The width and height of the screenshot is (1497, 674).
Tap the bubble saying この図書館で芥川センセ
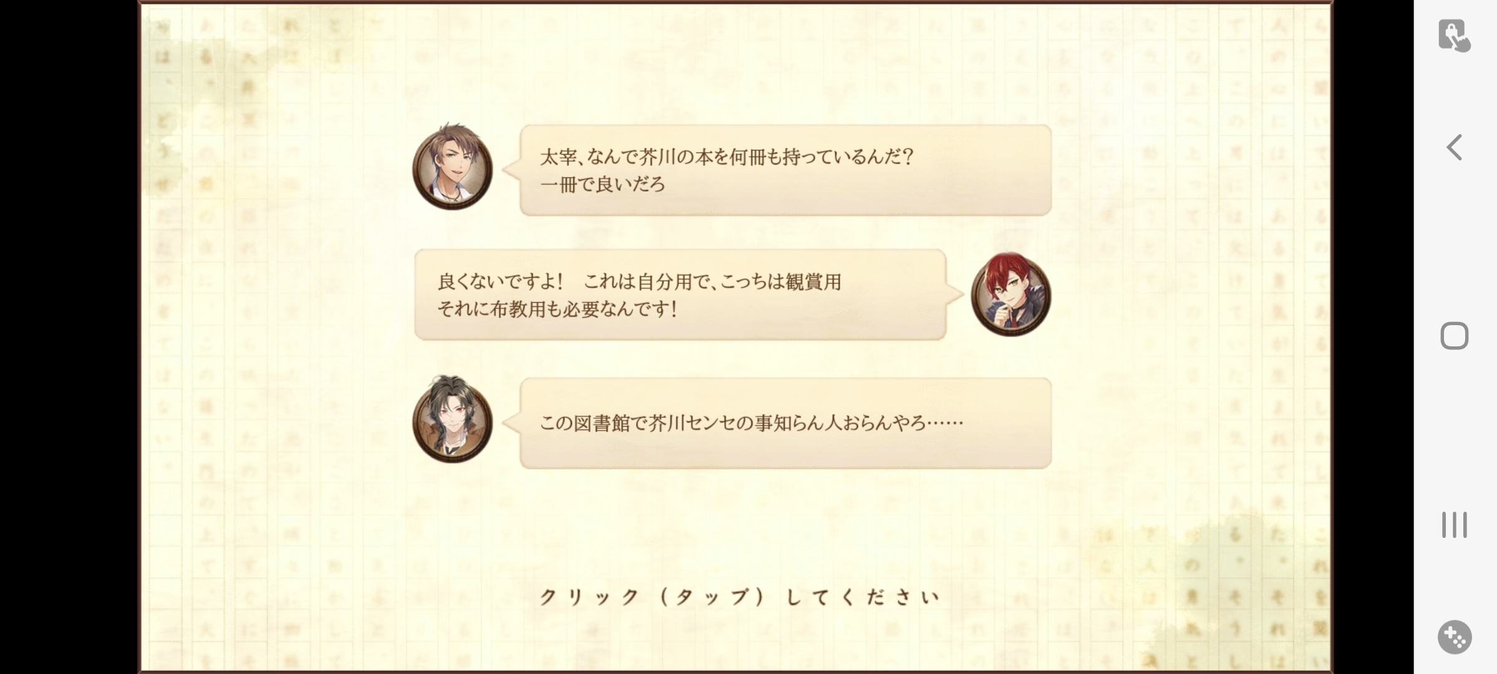785,423
